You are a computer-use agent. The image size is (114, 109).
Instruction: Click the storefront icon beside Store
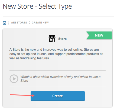52,38
